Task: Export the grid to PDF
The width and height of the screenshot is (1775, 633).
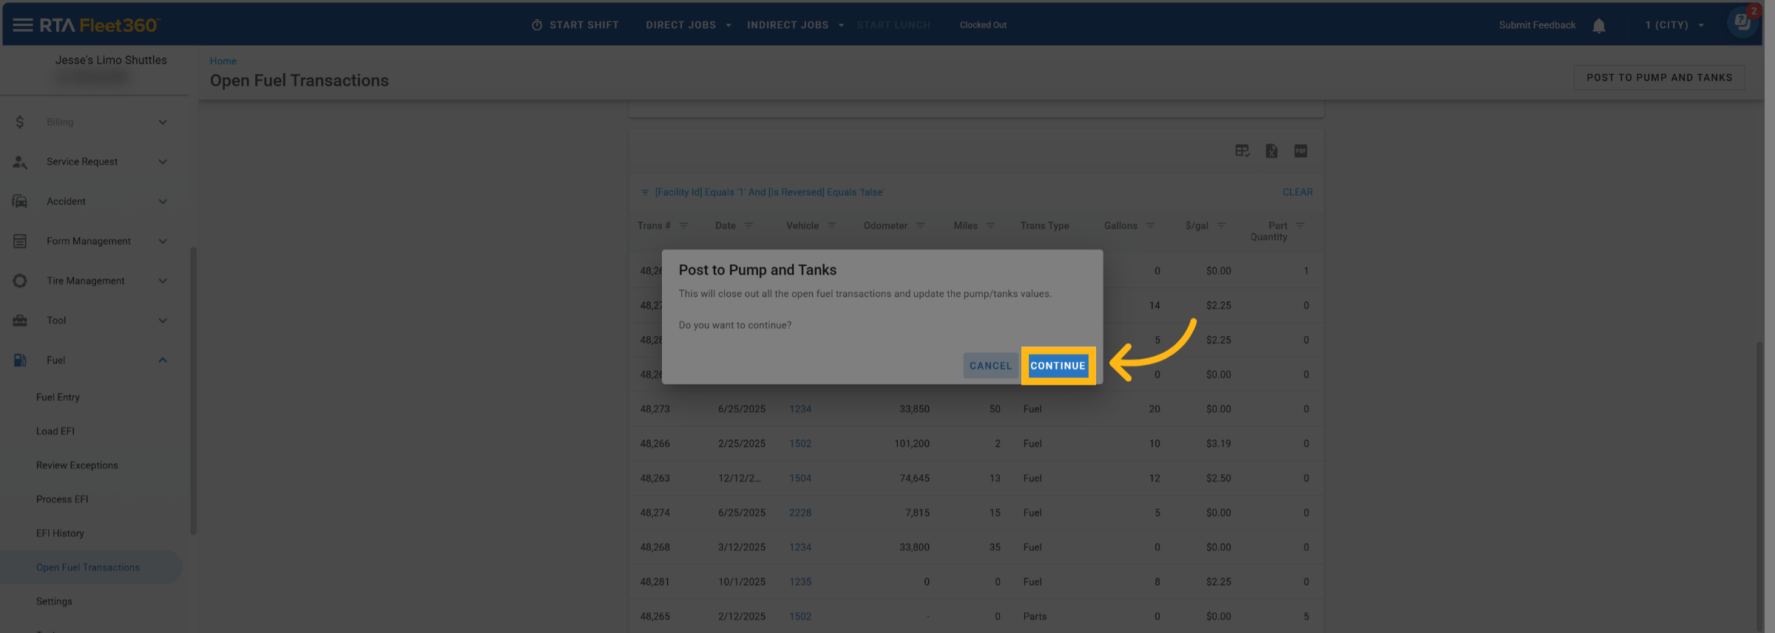Action: point(1301,151)
